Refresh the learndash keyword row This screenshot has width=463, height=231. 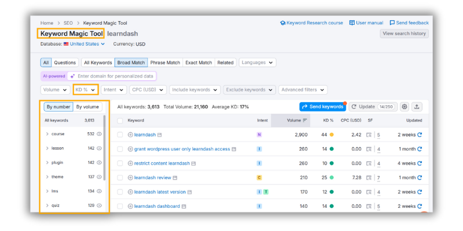[x=420, y=135]
